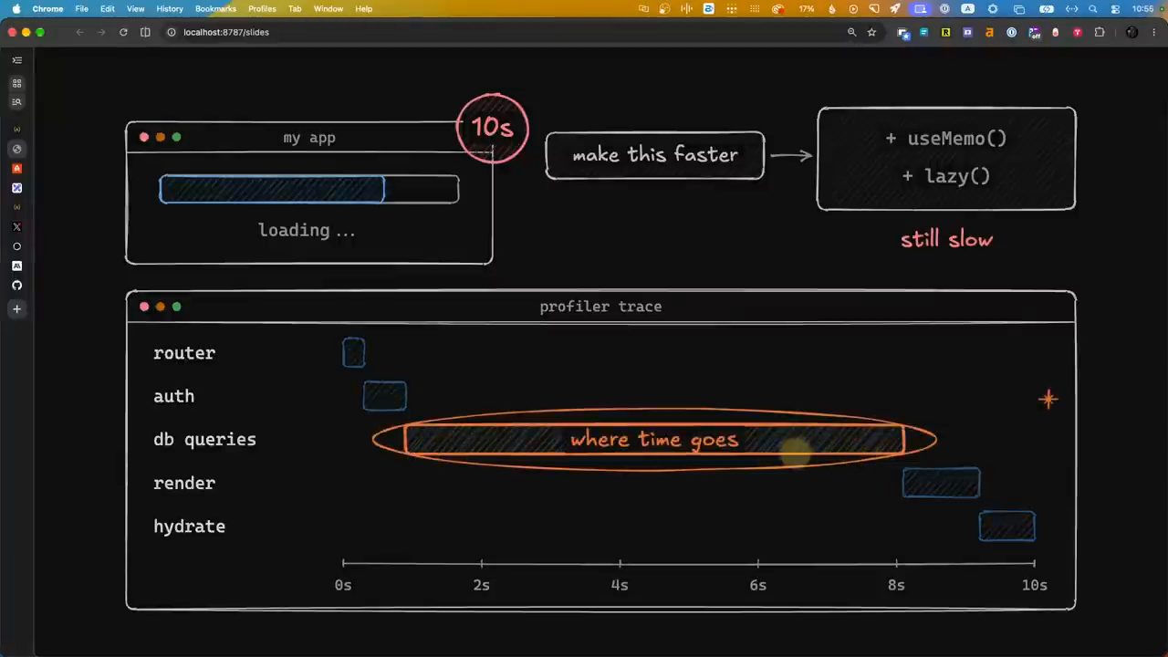Click the 'make this faster' box
The image size is (1168, 657).
click(655, 155)
